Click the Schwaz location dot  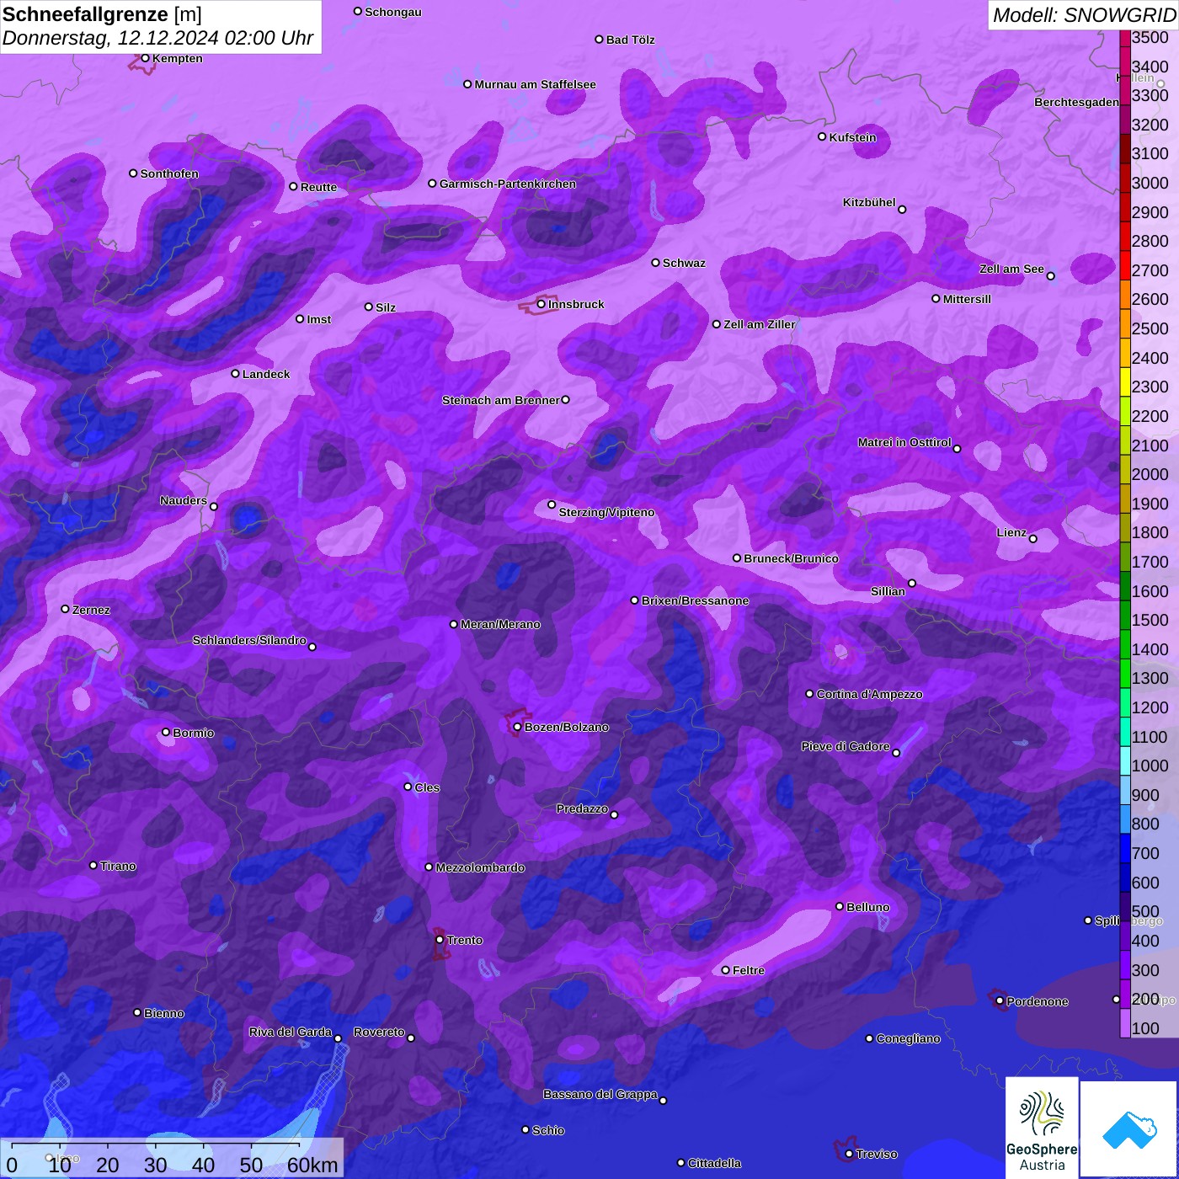coord(656,263)
